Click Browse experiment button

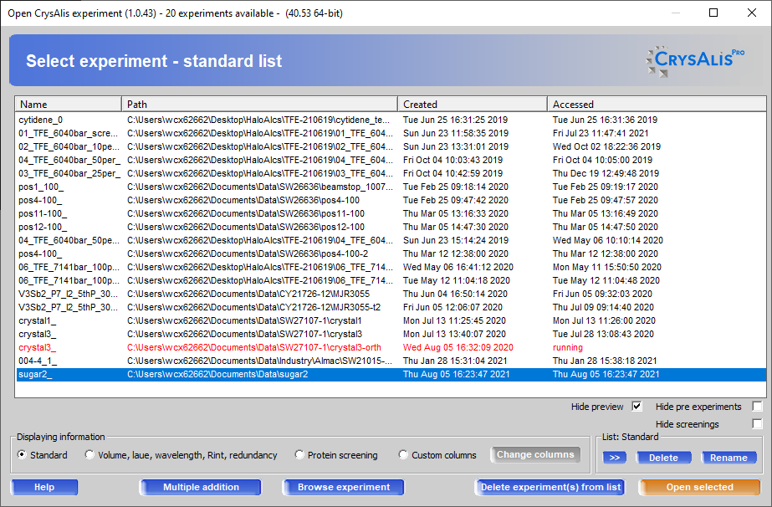[x=345, y=487]
